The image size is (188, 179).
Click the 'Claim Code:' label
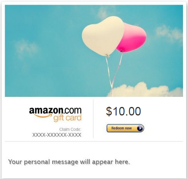[x=70, y=129]
